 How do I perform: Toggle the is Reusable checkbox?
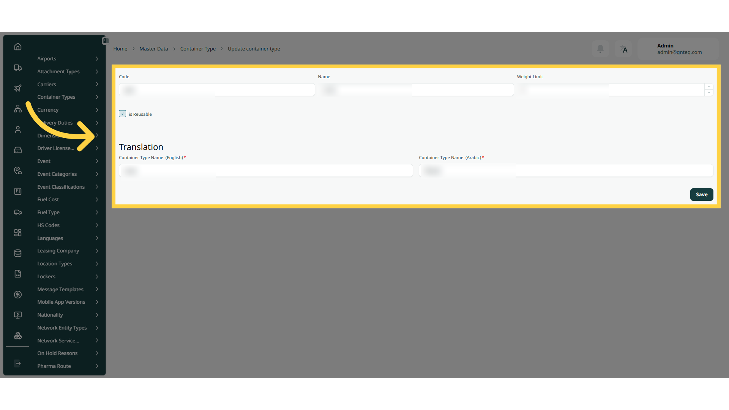click(122, 114)
